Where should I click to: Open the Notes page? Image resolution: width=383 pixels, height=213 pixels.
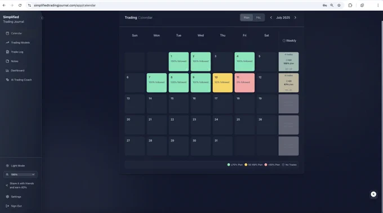[15, 61]
